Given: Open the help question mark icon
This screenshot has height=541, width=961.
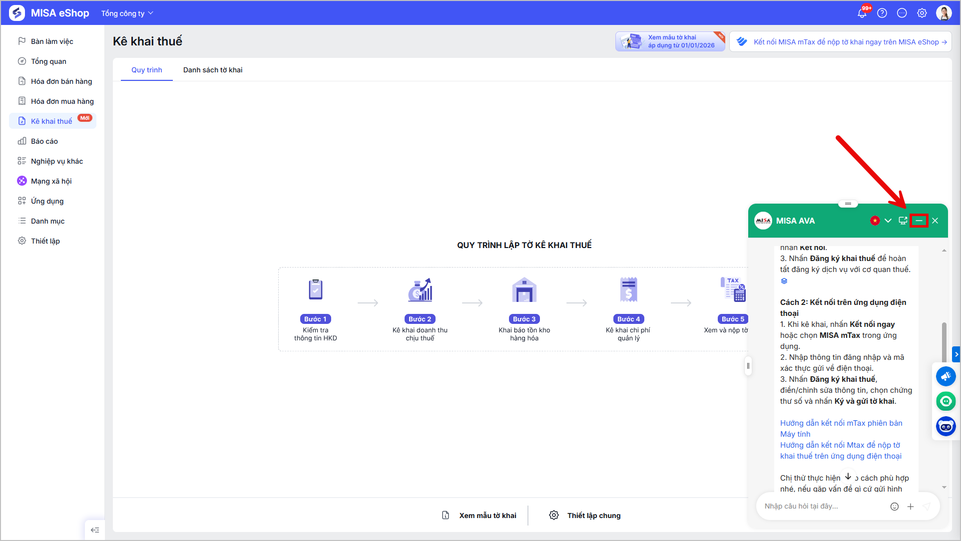Looking at the screenshot, I should pyautogui.click(x=882, y=13).
